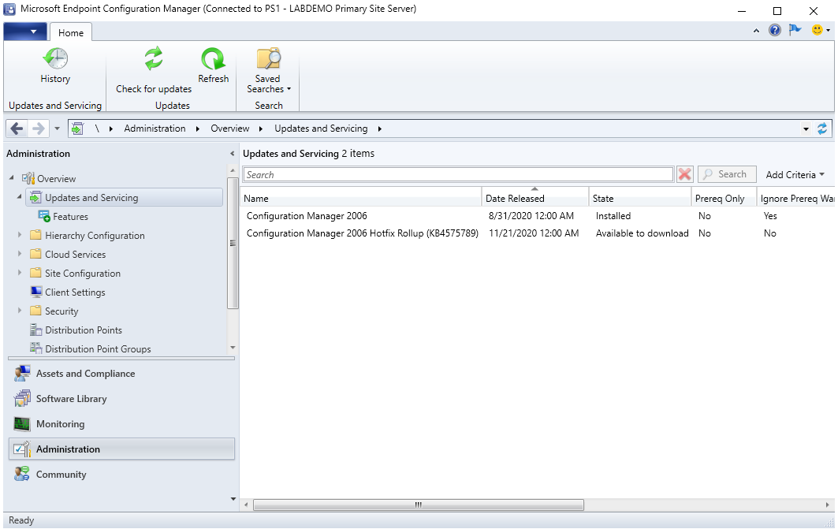Click the help question mark icon
This screenshot has height=529, width=838.
pos(775,30)
